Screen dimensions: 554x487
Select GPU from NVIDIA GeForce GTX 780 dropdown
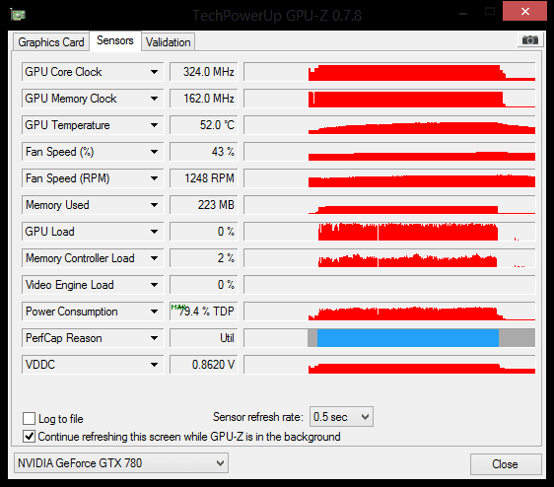click(121, 463)
